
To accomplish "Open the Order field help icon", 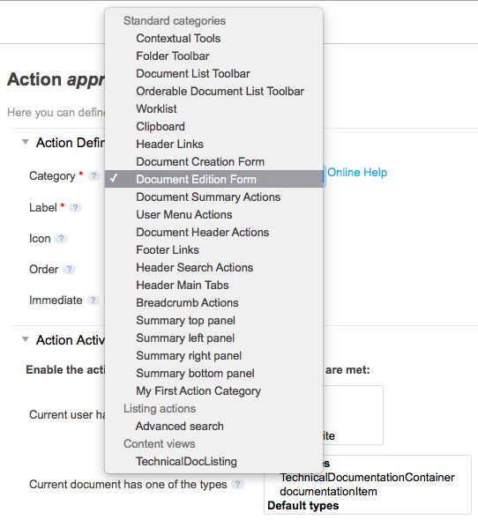I will click(x=69, y=270).
